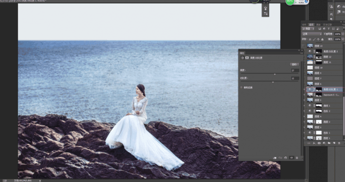The width and height of the screenshot is (345, 182).
Task: Open the fx layer style menu
Action: pyautogui.click(x=314, y=143)
